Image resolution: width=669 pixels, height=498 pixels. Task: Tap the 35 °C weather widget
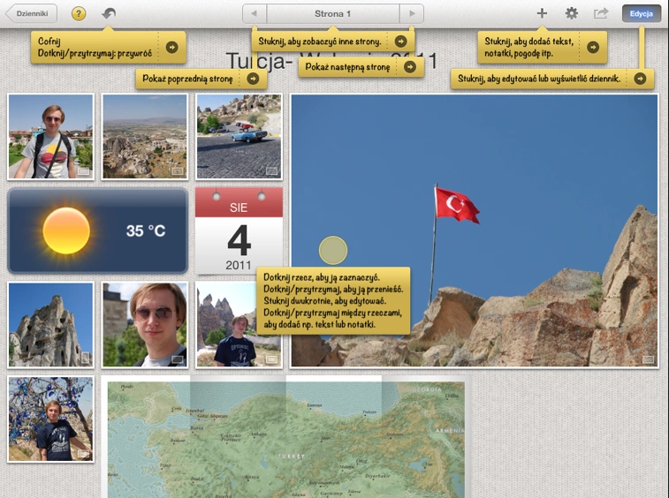98,230
